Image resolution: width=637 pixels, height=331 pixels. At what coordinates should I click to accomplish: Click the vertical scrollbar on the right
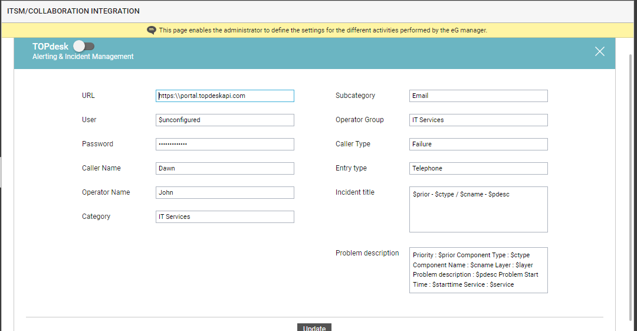coord(631,187)
